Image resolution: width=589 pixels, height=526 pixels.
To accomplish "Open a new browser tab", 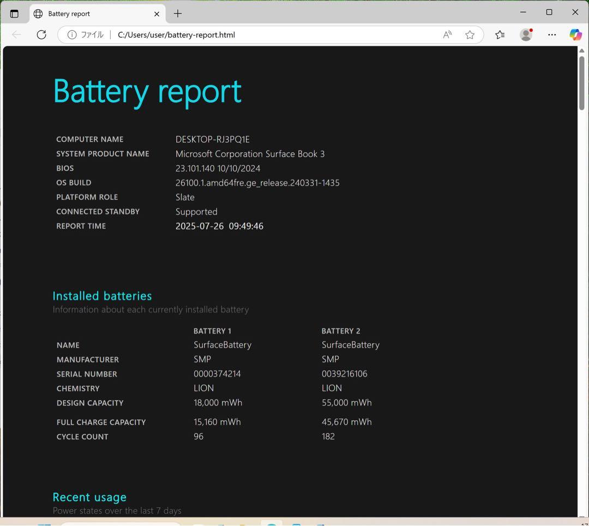I will tap(177, 14).
